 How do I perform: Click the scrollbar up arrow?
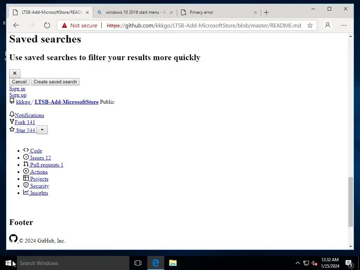[351, 37]
